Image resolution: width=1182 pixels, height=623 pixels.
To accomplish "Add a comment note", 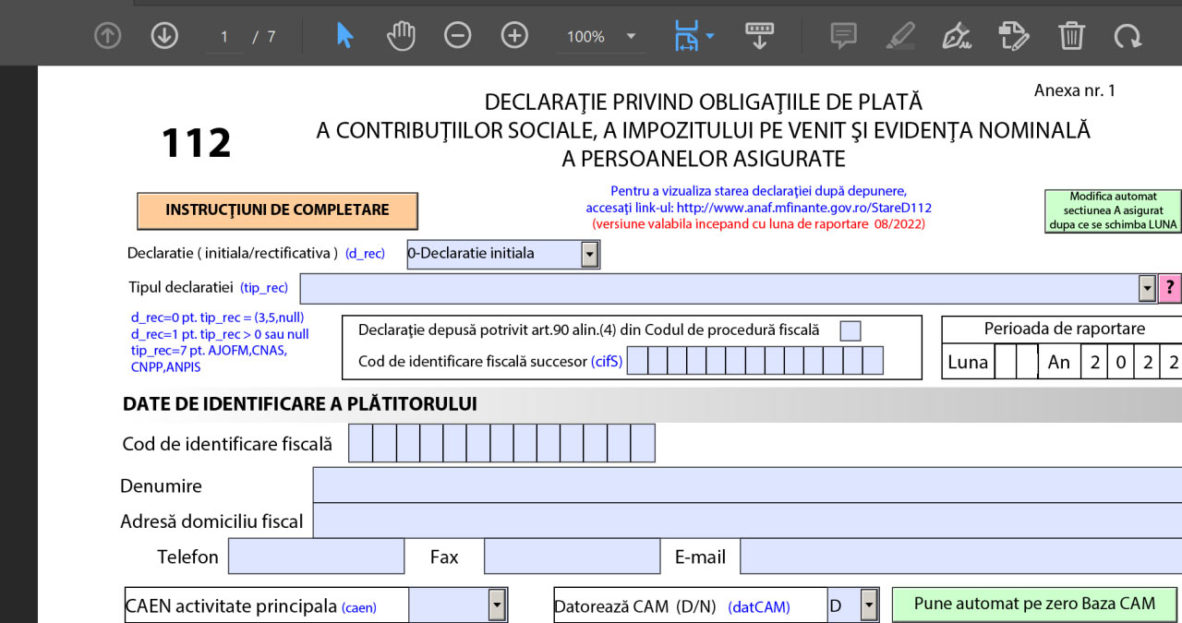I will (843, 36).
